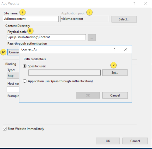
Task: Click the yellow annotation marker ii
Action: pyautogui.click(x=89, y=12)
